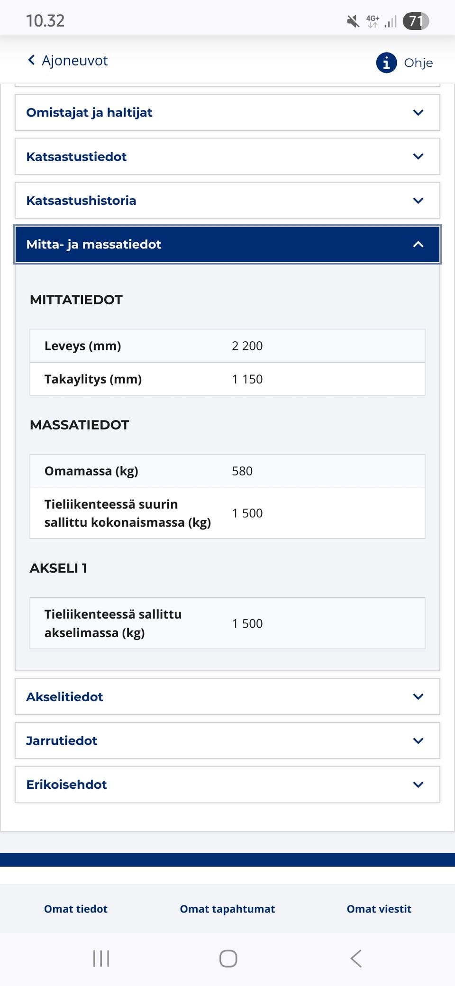Open the Ohje help link
Image resolution: width=455 pixels, height=986 pixels.
tap(418, 63)
